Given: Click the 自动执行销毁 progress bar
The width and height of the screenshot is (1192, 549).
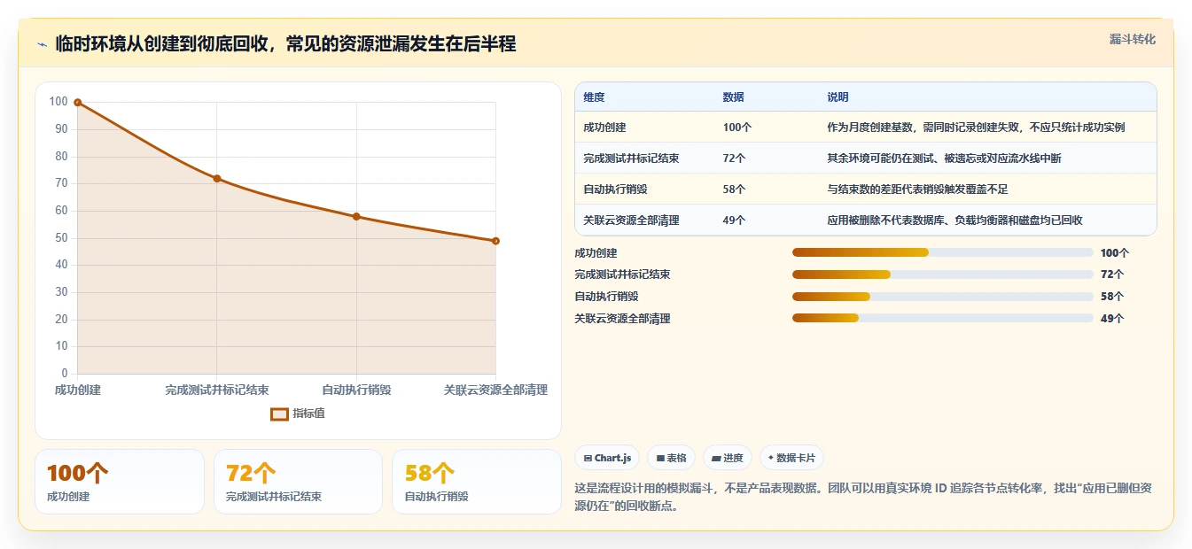Looking at the screenshot, I should [x=942, y=297].
